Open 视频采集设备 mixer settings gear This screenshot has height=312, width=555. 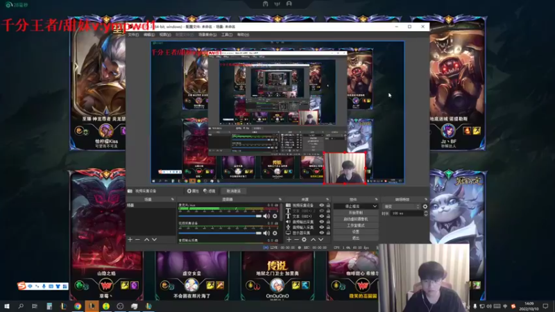[x=275, y=233]
